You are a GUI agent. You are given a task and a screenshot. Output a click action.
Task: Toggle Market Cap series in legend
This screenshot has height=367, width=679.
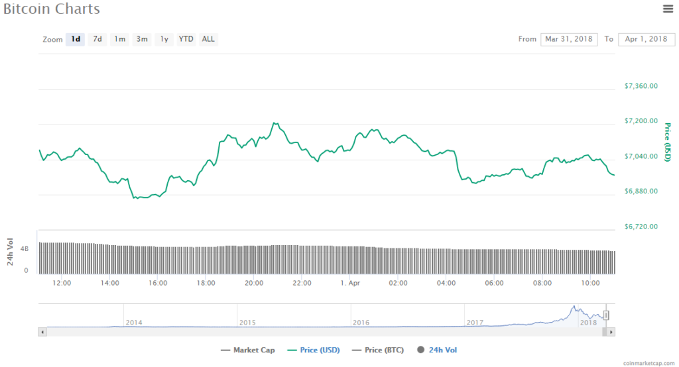coord(247,350)
